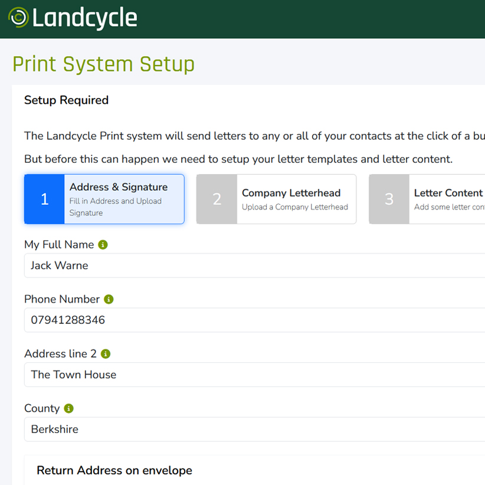485x485 pixels.
Task: Open info icon next to My Full Name
Action: 103,245
